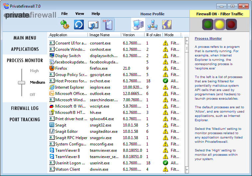Click the process monitoring level slider handle
The width and height of the screenshot is (252, 176).
(x=22, y=82)
